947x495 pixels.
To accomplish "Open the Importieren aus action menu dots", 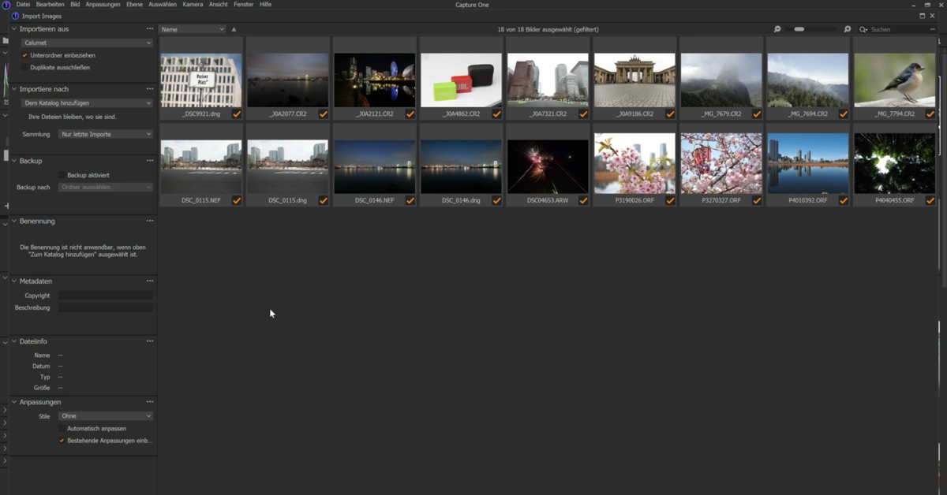I will pos(149,28).
